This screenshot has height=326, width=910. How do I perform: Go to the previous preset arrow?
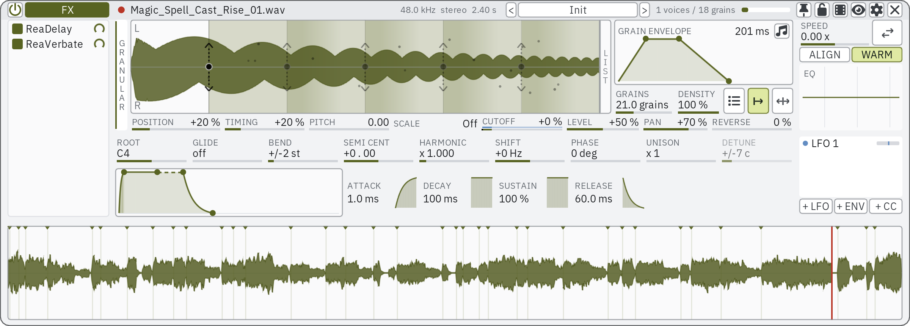511,10
